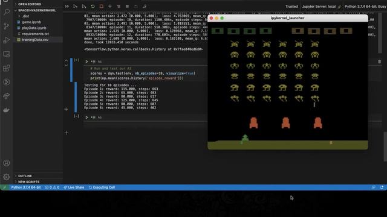The width and height of the screenshot is (387, 217).
Task: Move the dqn.test cell up
Action: tap(66, 60)
